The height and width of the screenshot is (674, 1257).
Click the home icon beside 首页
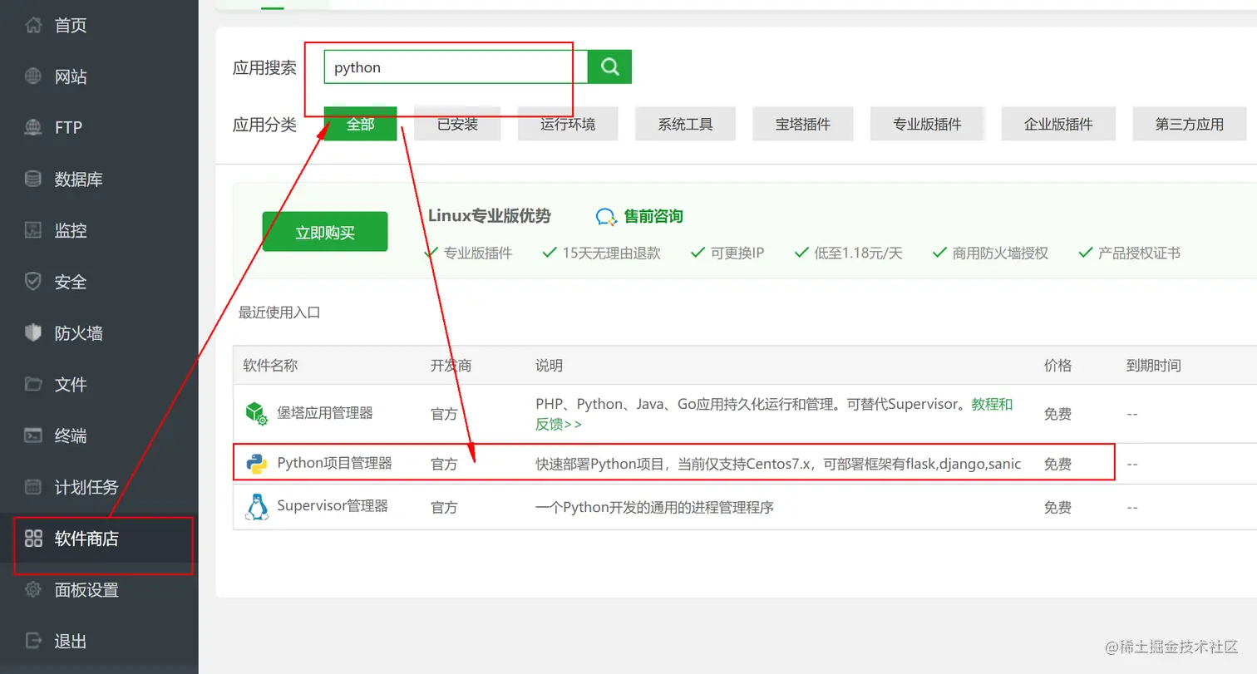(33, 26)
